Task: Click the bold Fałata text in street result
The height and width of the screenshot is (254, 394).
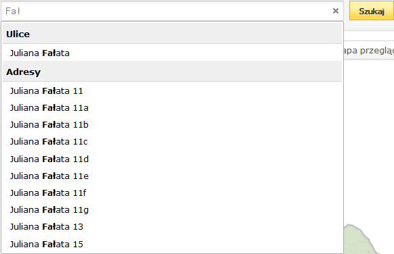Action: tap(56, 53)
